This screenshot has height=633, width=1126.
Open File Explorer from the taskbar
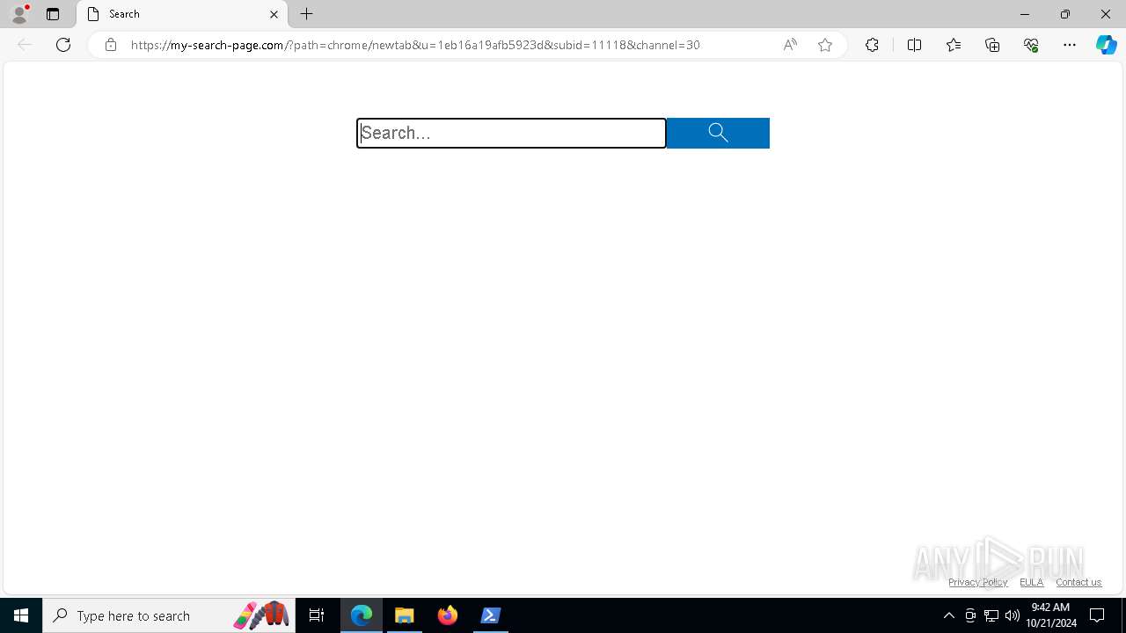[405, 615]
